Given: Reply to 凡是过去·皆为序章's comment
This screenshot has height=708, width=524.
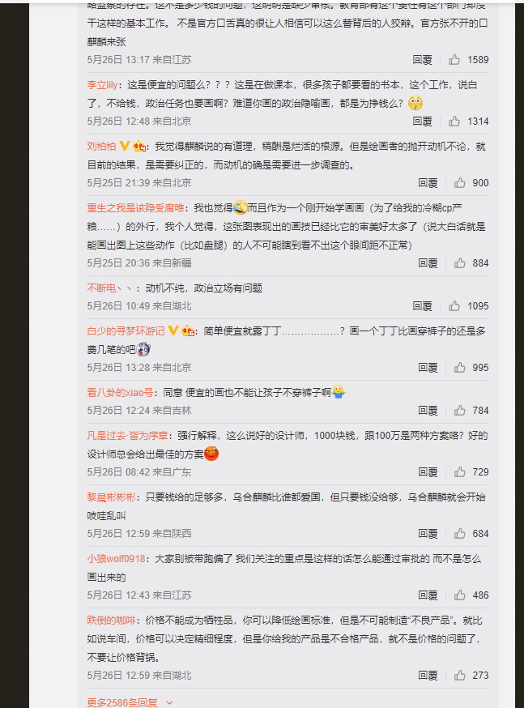Looking at the screenshot, I should (428, 471).
